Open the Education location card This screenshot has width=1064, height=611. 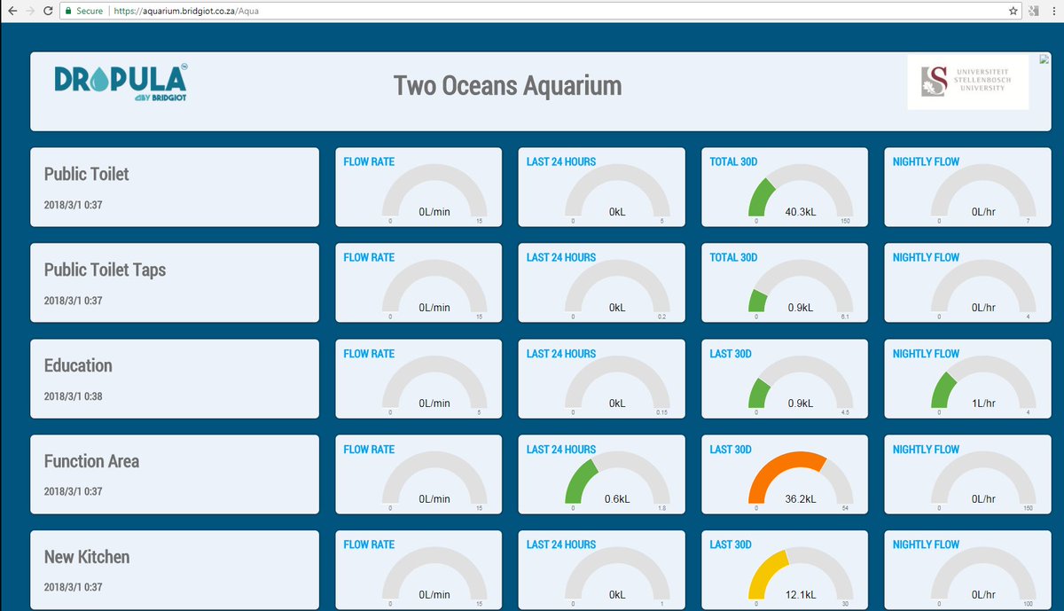174,379
